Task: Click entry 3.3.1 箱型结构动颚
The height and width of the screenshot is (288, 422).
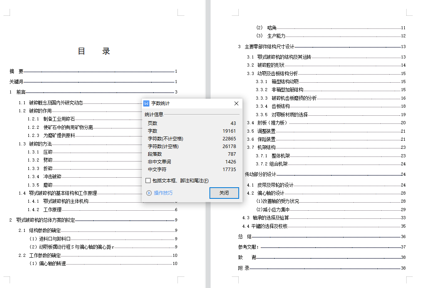Action: (x=331, y=82)
